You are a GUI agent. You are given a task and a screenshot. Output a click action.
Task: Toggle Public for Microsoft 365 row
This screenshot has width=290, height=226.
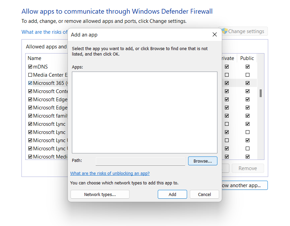[247, 83]
